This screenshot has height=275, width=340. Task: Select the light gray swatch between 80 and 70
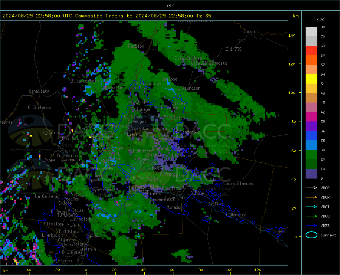click(x=311, y=32)
